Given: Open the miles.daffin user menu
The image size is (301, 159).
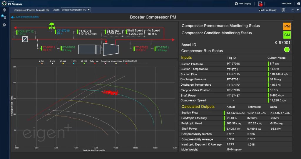Looking at the screenshot, I should pyautogui.click(x=286, y=4).
